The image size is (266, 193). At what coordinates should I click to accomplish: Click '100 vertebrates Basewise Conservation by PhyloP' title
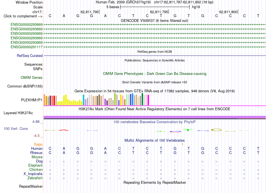[x=155, y=122]
